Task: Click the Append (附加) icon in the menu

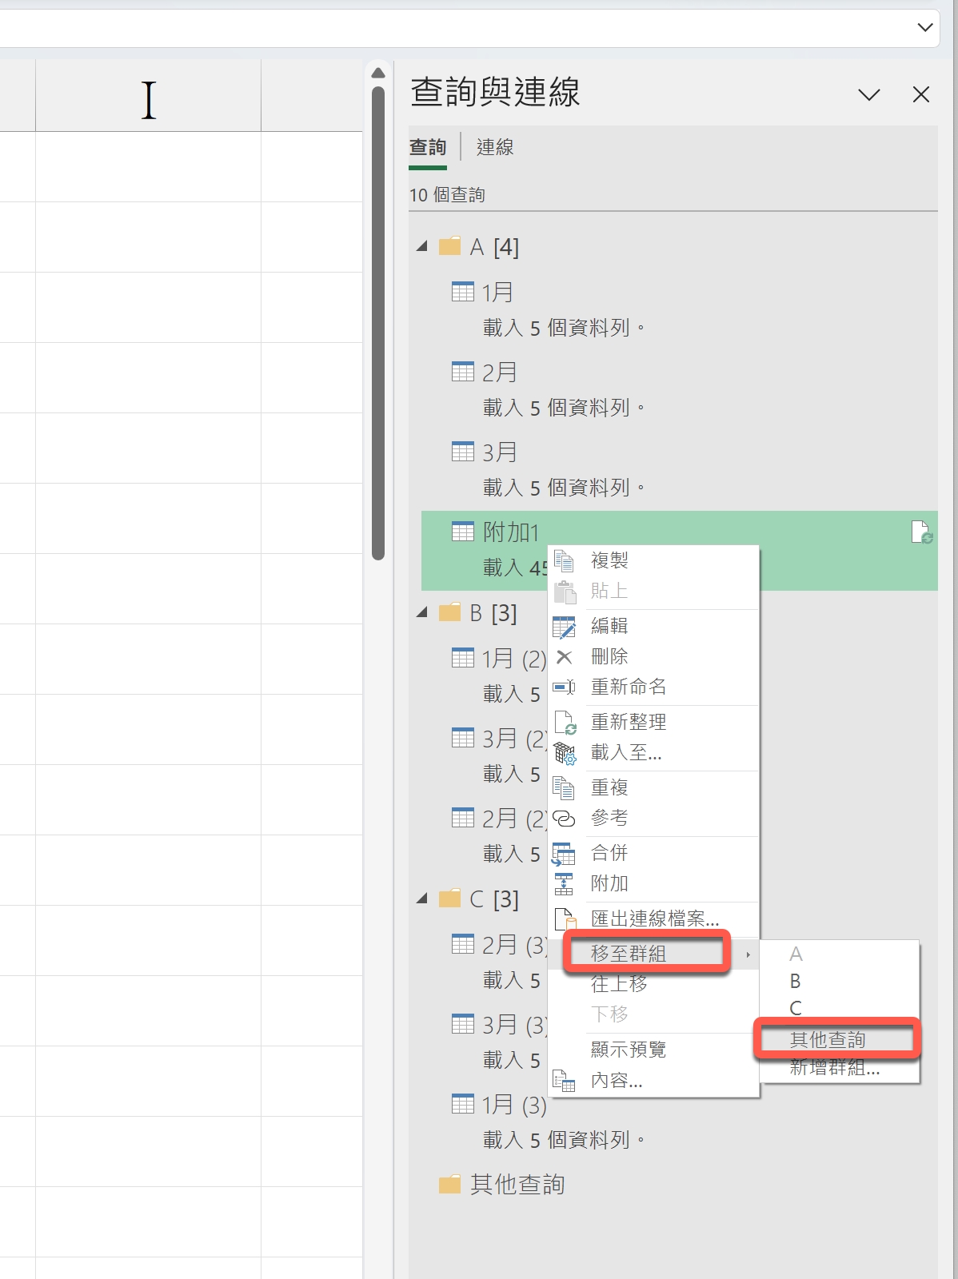Action: click(x=564, y=884)
